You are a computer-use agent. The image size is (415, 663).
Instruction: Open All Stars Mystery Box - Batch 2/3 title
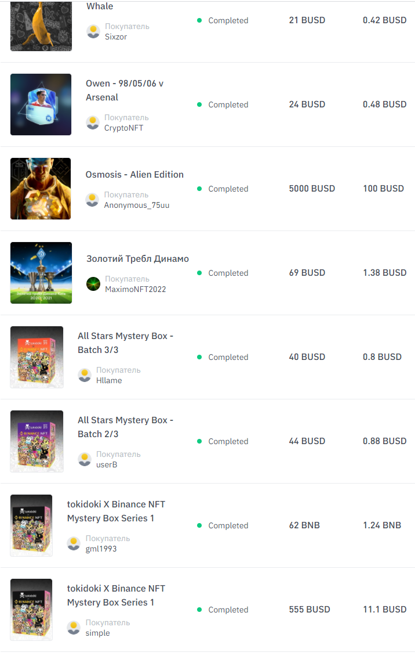(x=125, y=427)
